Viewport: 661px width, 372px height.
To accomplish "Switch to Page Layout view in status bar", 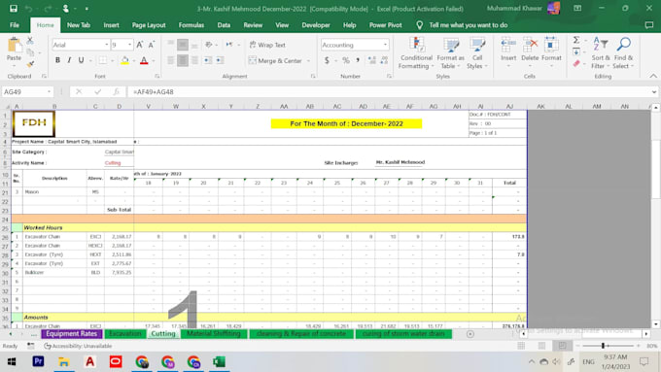I will pyautogui.click(x=541, y=346).
